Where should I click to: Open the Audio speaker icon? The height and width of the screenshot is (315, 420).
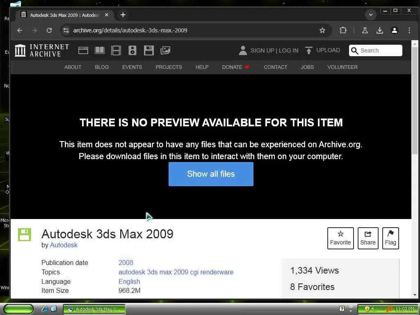132,50
